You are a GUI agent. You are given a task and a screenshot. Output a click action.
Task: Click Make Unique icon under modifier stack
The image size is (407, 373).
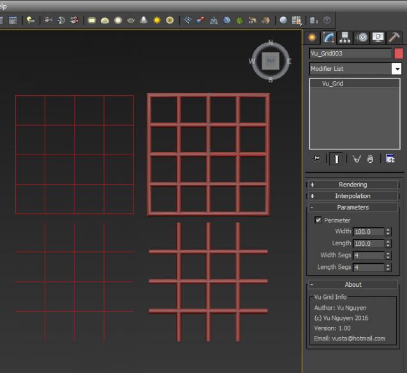(x=357, y=159)
